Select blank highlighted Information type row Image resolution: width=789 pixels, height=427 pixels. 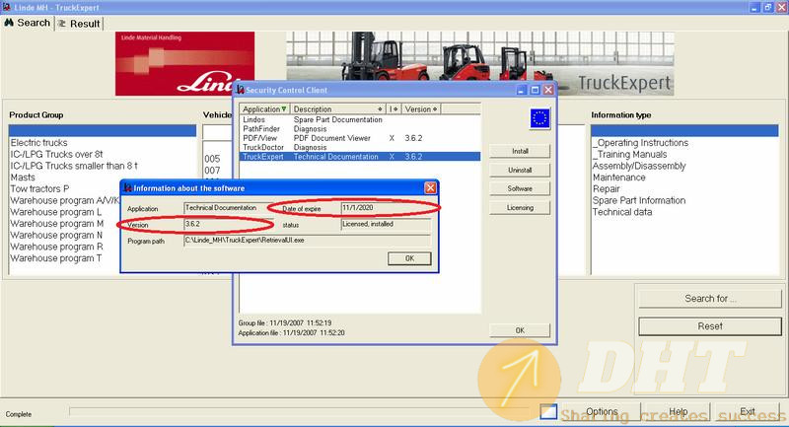point(684,131)
